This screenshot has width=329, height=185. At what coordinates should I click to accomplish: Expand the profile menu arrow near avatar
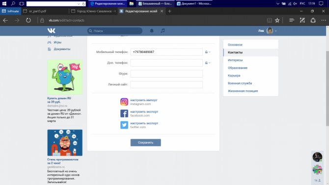(x=275, y=31)
